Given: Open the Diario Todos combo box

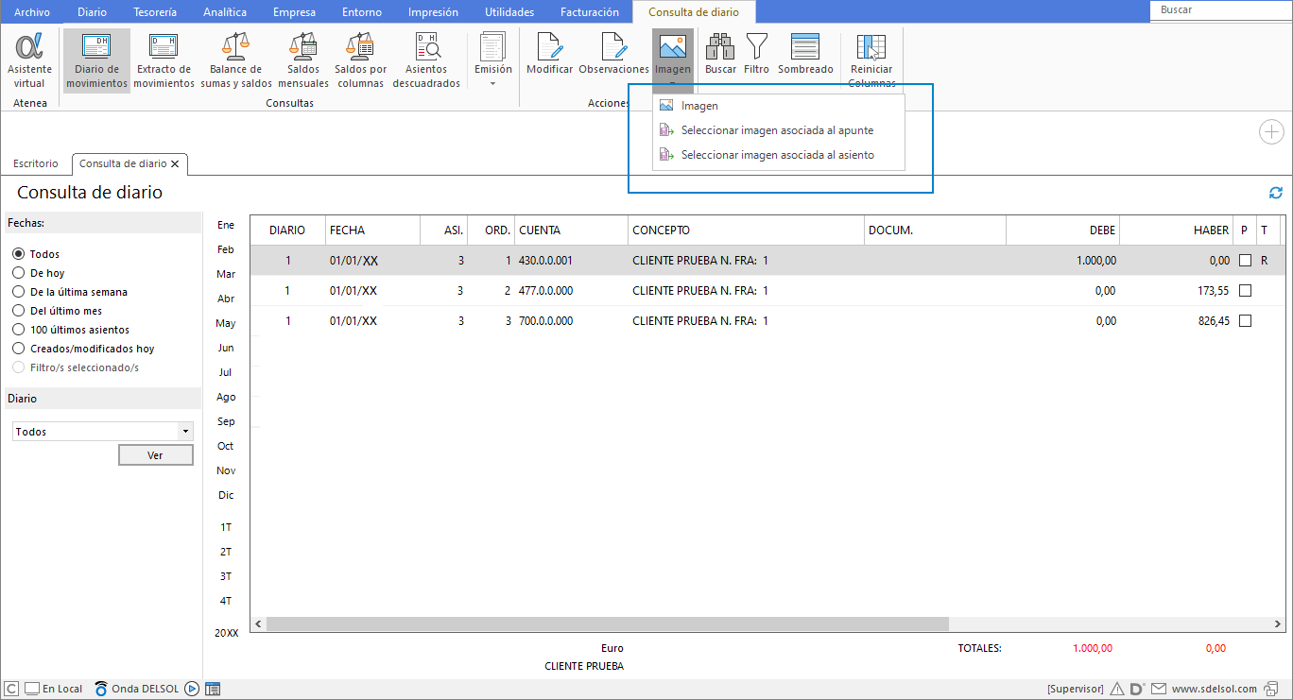Looking at the screenshot, I should point(103,431).
